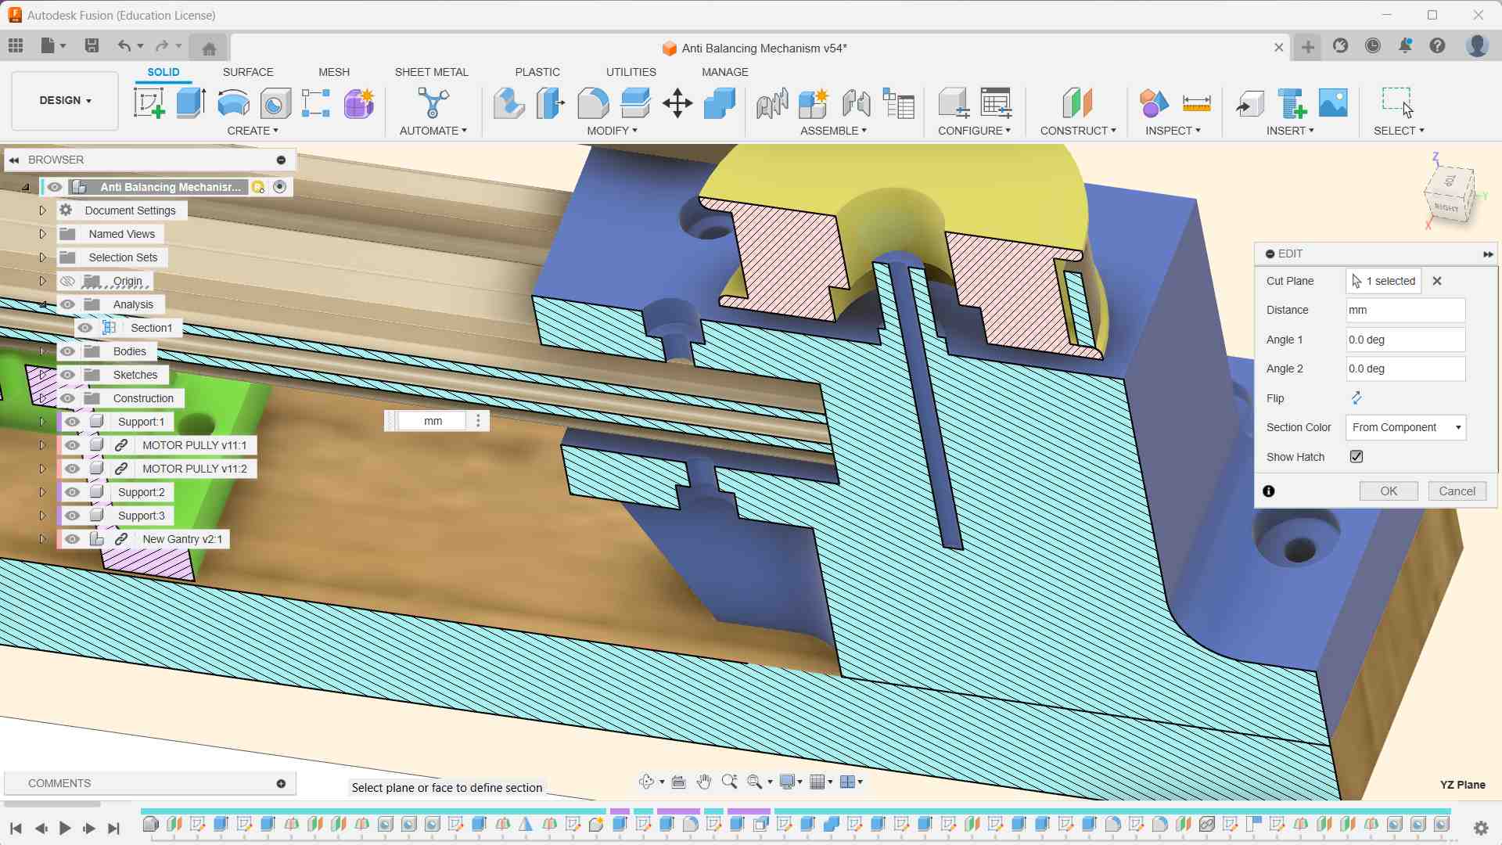Uncheck the Show Hatch checkbox

click(1356, 457)
